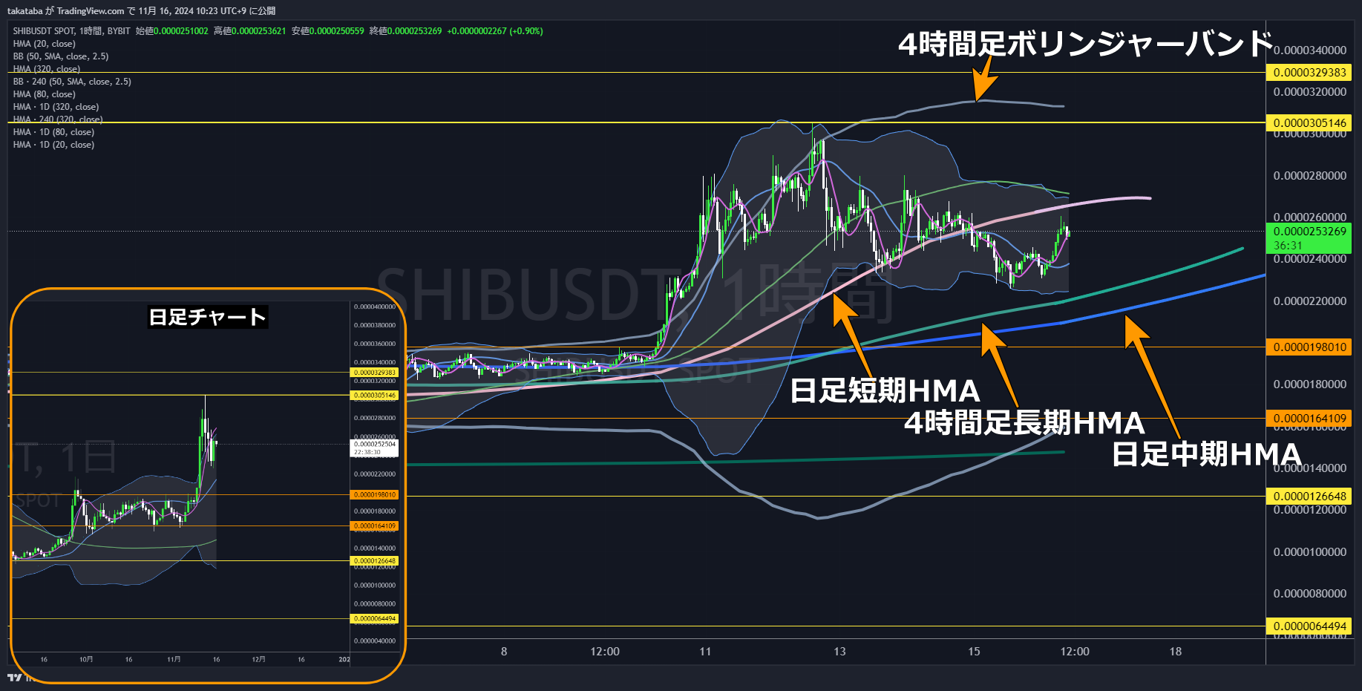Image resolution: width=1362 pixels, height=691 pixels.
Task: Click the 0.0000100000 price axis tick
Action: [1310, 552]
